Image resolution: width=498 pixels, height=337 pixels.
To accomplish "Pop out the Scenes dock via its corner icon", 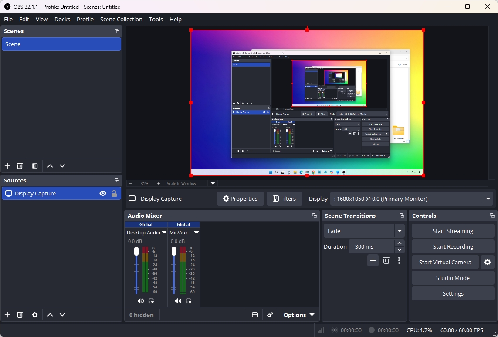I will (117, 31).
